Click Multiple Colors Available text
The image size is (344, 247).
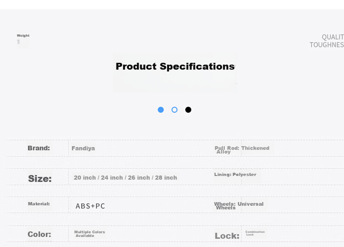tap(89, 234)
